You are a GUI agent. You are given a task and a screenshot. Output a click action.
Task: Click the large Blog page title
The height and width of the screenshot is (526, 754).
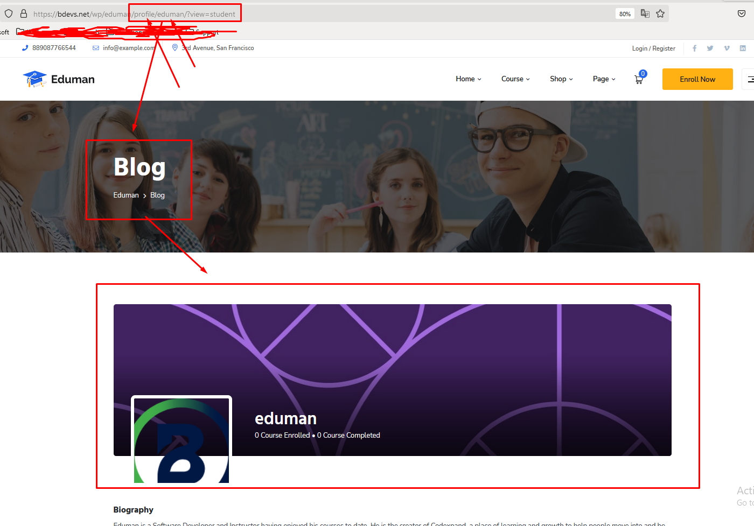(x=139, y=167)
